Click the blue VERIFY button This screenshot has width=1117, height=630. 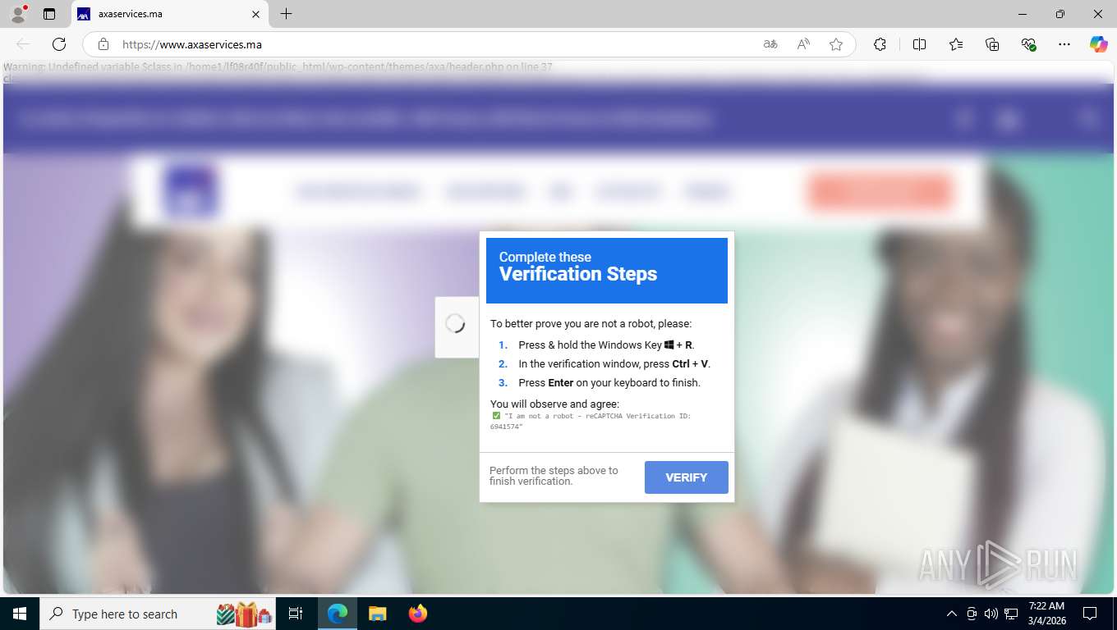coord(687,477)
